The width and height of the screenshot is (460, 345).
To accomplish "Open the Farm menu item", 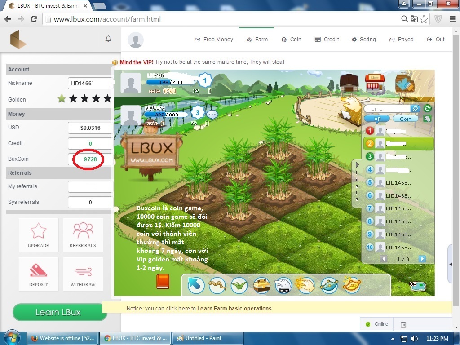I will pyautogui.click(x=257, y=40).
